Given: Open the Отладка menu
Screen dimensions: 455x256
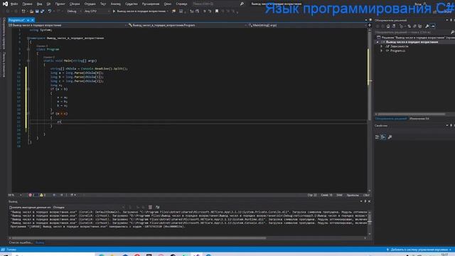Looking at the screenshot, I should pyautogui.click(x=90, y=4).
